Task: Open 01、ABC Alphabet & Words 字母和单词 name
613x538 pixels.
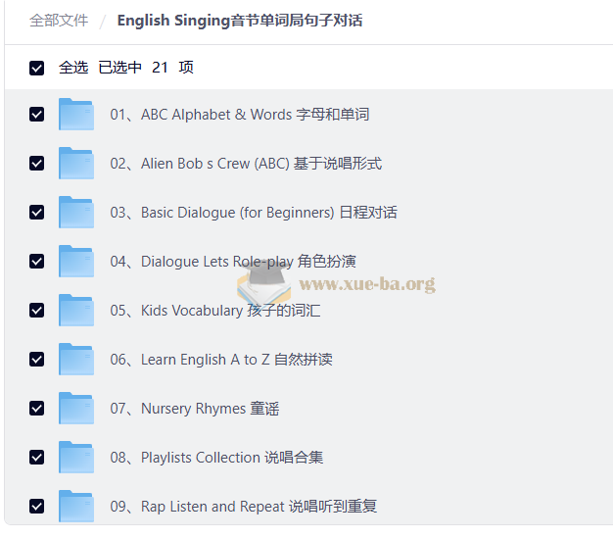Action: tap(240, 115)
